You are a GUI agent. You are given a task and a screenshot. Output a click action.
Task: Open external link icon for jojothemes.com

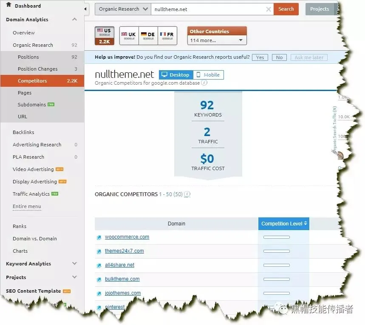click(x=99, y=294)
